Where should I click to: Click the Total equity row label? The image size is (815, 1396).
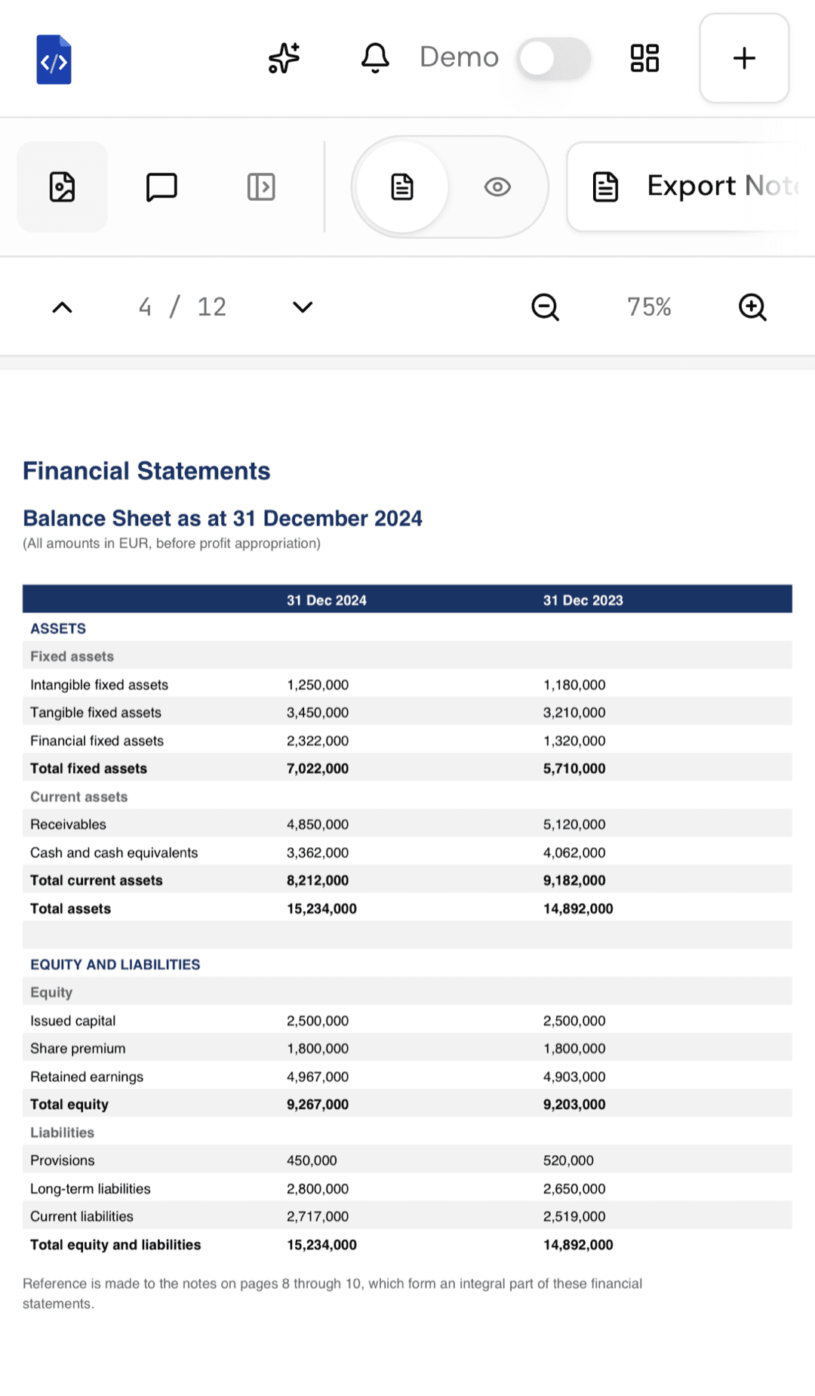pos(69,1105)
